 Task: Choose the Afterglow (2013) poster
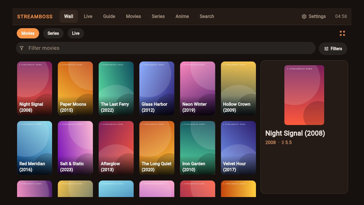(x=116, y=148)
